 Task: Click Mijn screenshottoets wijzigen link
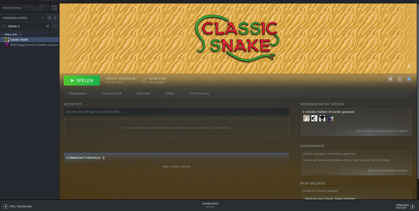coord(388,170)
